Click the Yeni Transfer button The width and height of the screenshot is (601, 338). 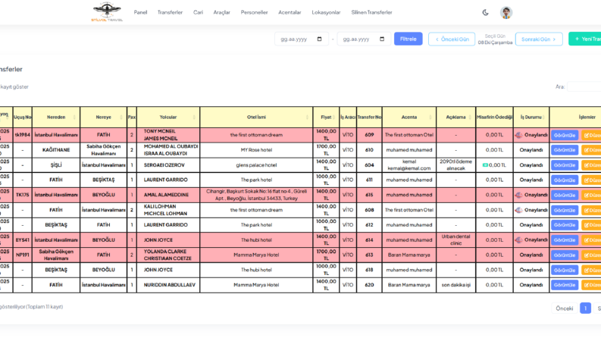tap(585, 39)
